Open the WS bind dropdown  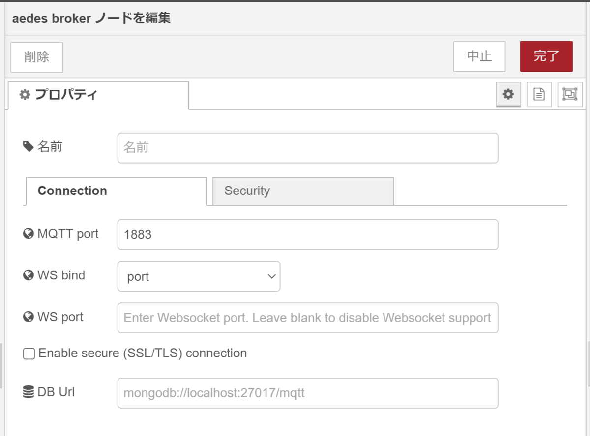click(x=199, y=276)
